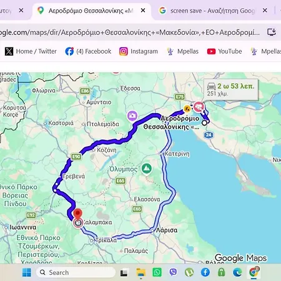This screenshot has width=281, height=281.
Task: Install app icon in address bar
Action: pos(272,32)
